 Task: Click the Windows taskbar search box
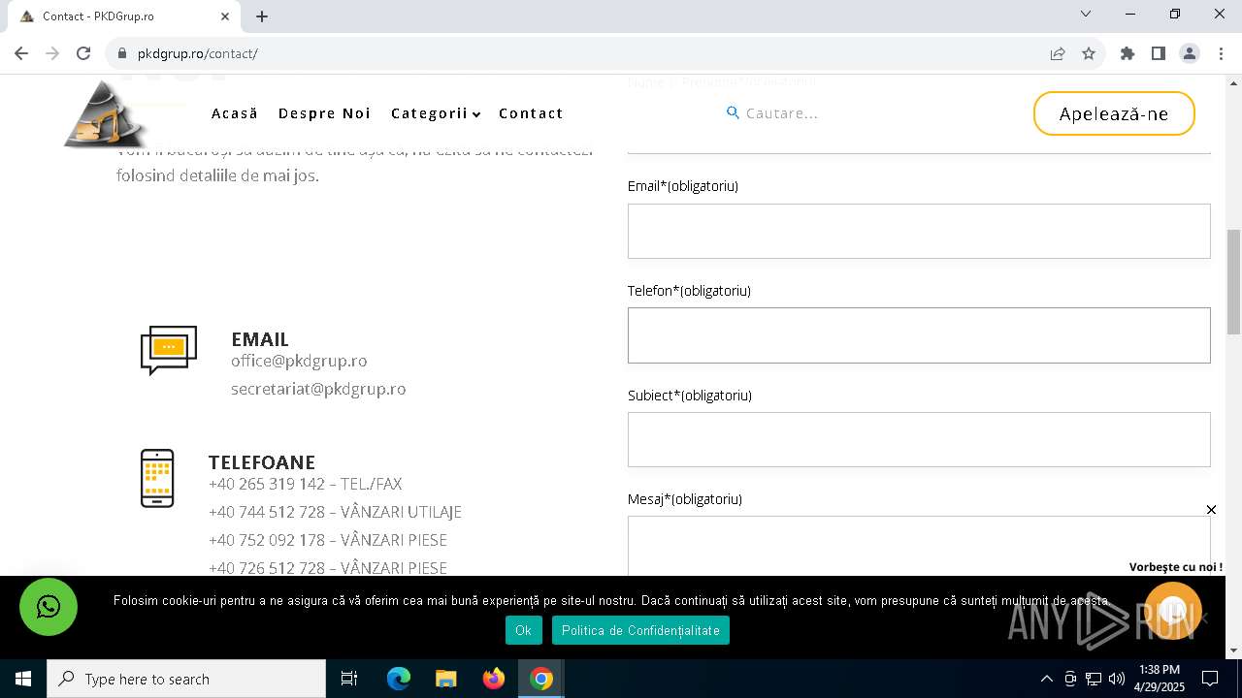[x=186, y=679]
